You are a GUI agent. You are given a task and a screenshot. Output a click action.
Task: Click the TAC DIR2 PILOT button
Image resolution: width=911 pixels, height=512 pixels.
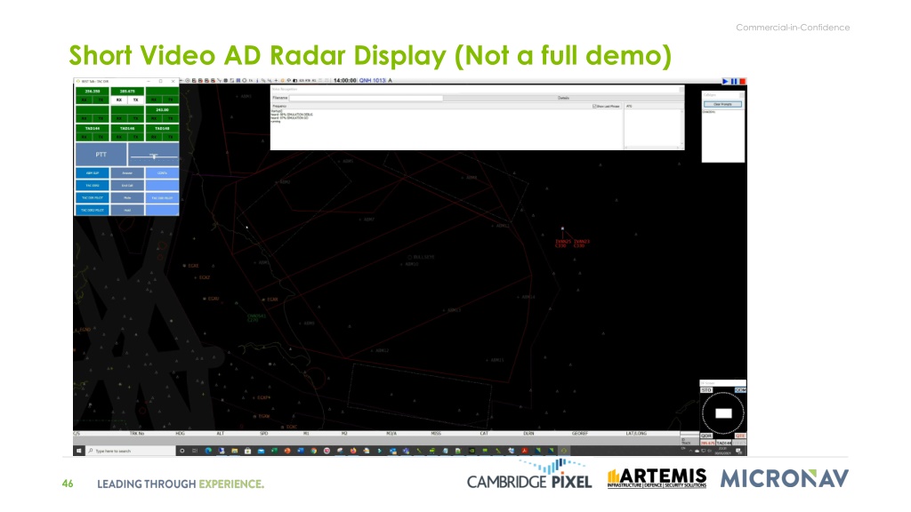point(93,210)
